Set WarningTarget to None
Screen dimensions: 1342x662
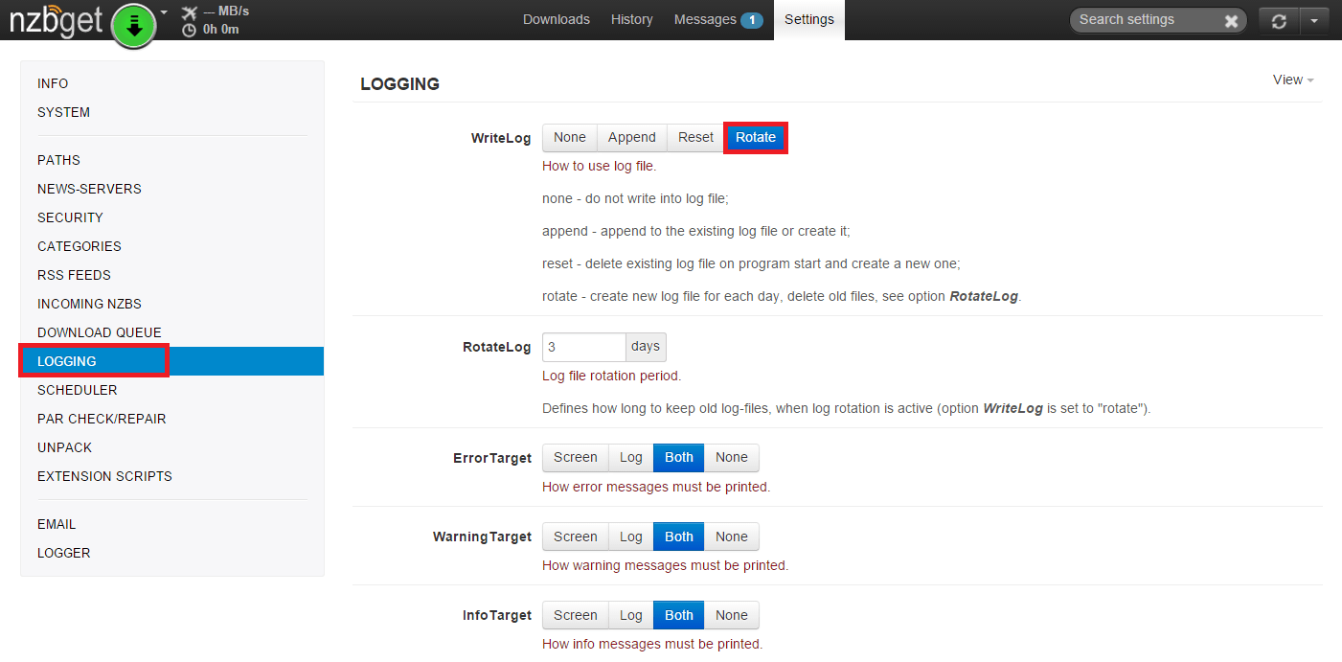click(731, 537)
